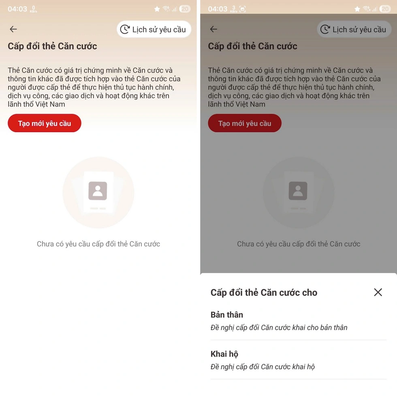The width and height of the screenshot is (397, 396).
Task: Open Lịch sử yêu cầu on right dimmed screen
Action: tap(354, 30)
